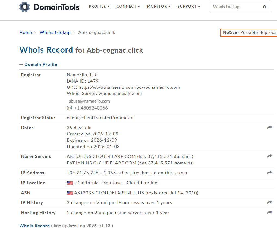This screenshot has width=277, height=231.
Task: Click the namesilo URL line
Action: [123, 87]
